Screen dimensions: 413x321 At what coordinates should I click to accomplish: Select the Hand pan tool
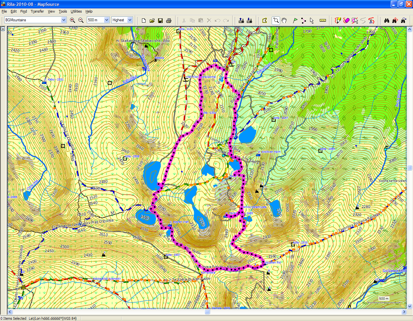(x=284, y=20)
